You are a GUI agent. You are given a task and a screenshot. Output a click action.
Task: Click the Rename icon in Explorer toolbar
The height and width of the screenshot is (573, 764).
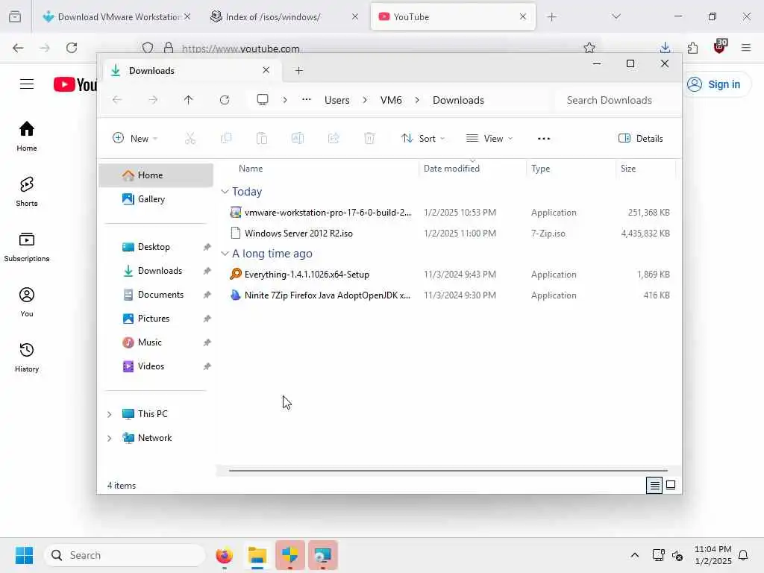click(298, 139)
